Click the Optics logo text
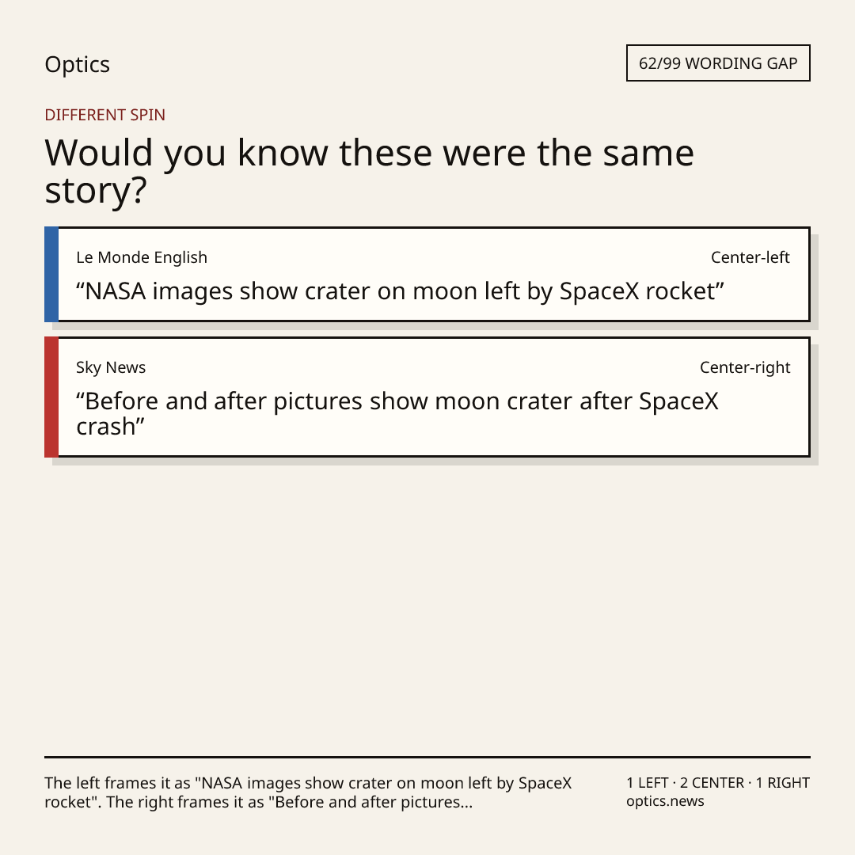Viewport: 855px width, 855px height. click(77, 64)
